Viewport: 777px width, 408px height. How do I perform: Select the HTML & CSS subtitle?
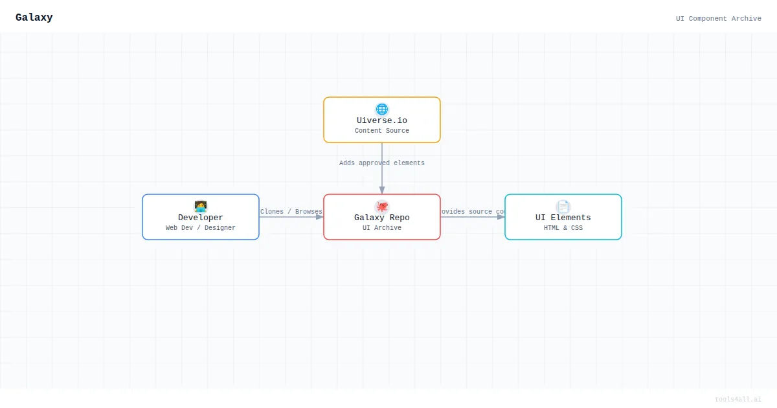tap(563, 228)
